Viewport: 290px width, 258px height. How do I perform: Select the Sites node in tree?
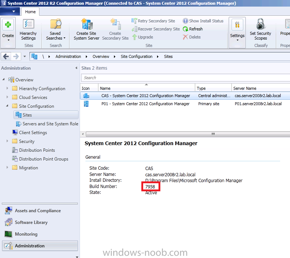46,115
